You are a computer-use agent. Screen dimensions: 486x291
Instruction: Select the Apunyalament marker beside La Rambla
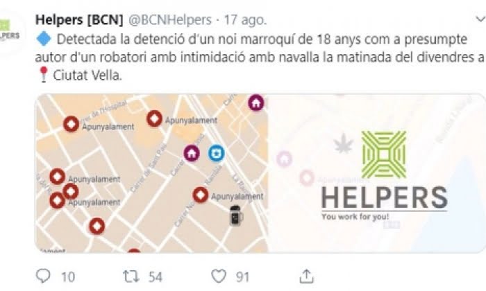(201, 195)
